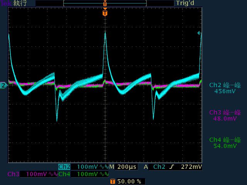Click the Ch2 peak-to-peak 456mV measurement
This screenshot has height=185, width=247.
click(225, 88)
